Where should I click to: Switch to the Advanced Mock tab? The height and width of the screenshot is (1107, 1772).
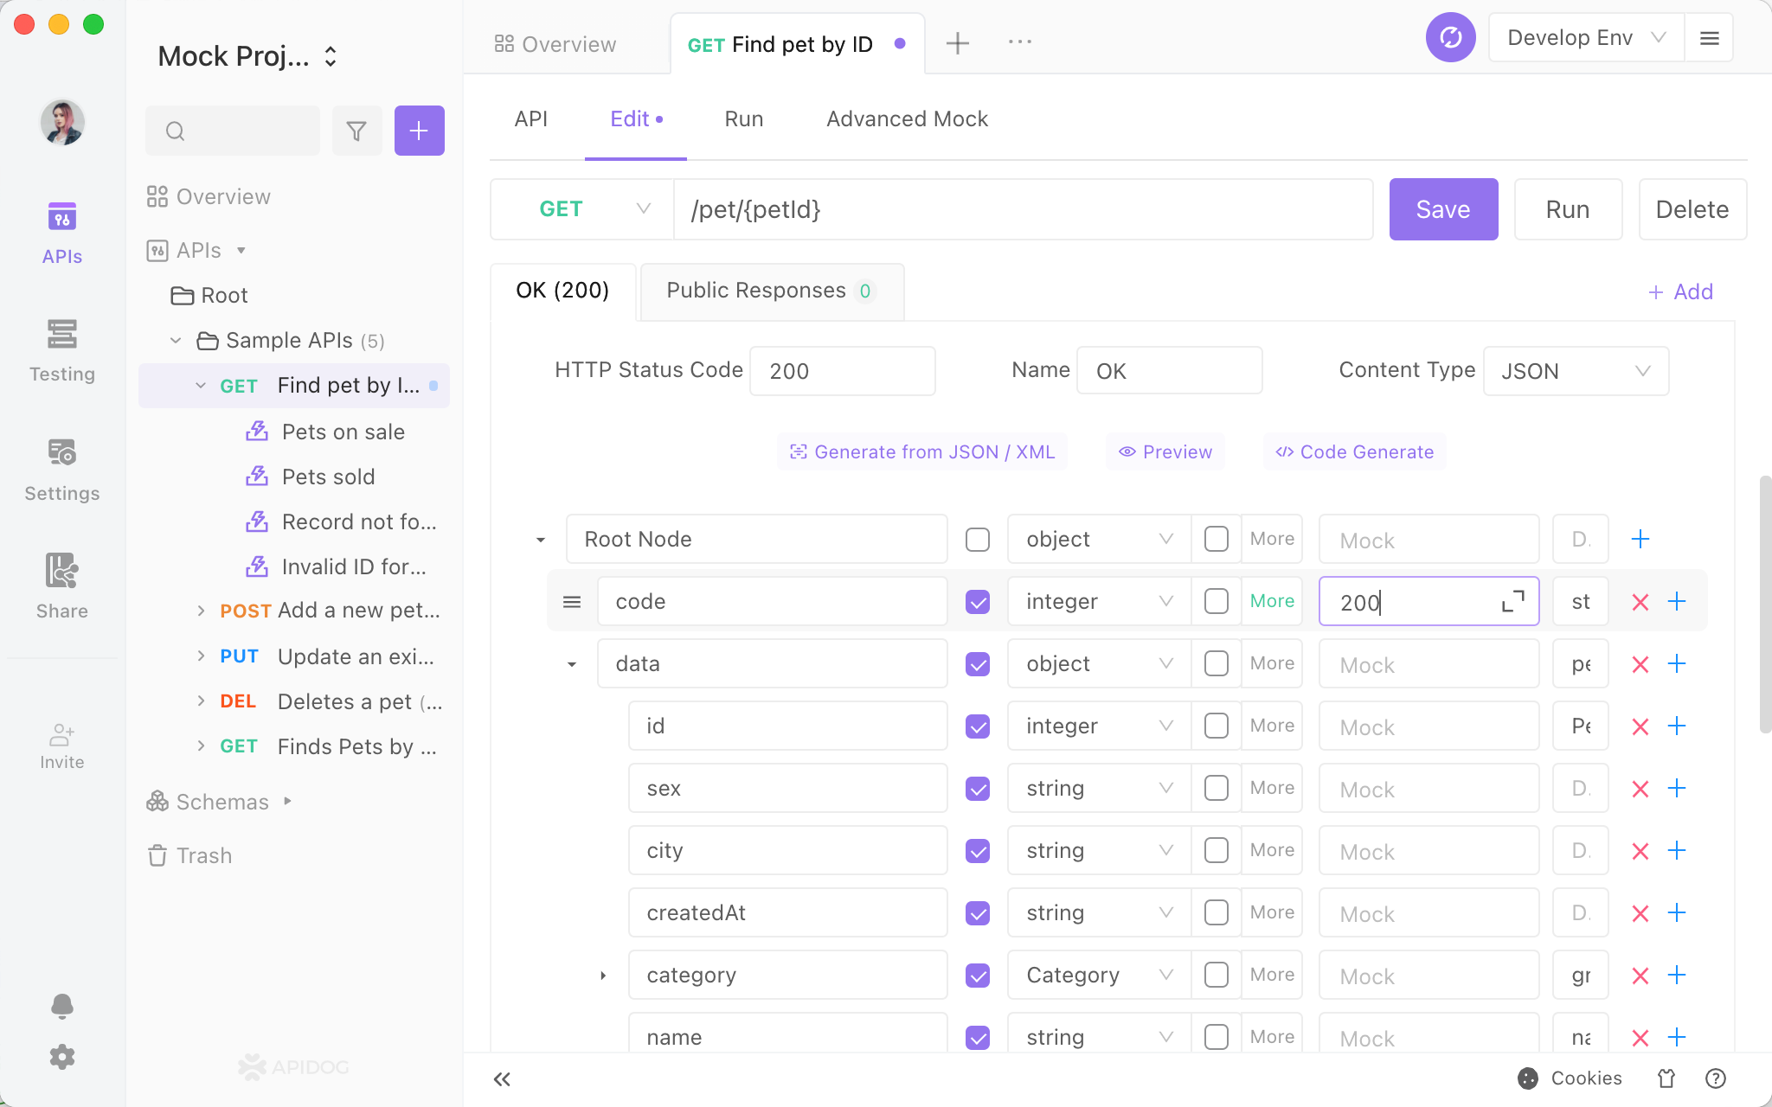coord(907,118)
